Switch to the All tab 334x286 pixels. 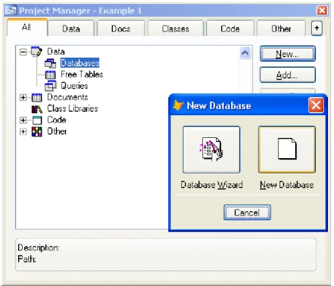[x=27, y=28]
